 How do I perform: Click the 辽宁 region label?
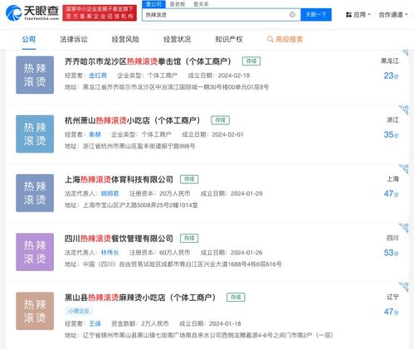[392, 297]
